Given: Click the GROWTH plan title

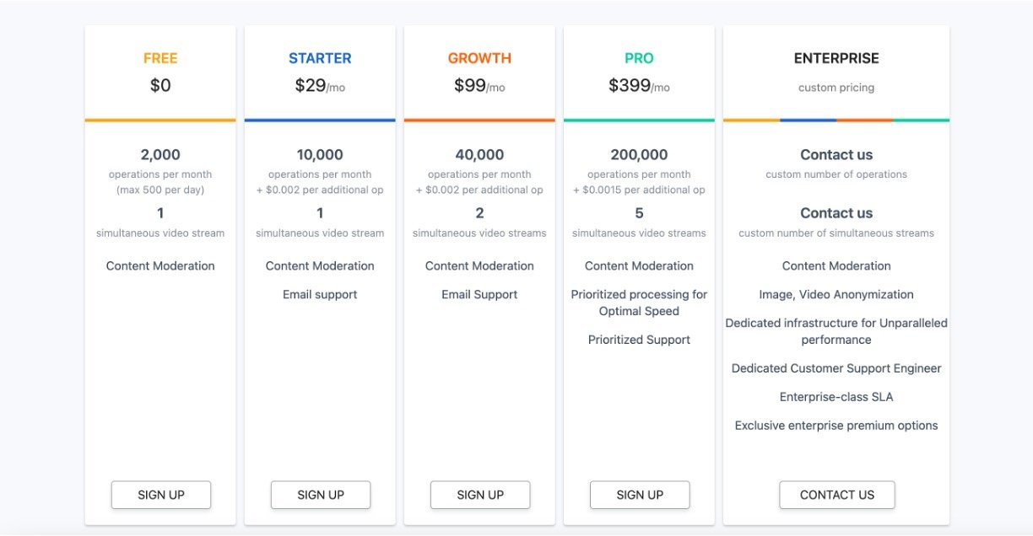Looking at the screenshot, I should [x=479, y=58].
